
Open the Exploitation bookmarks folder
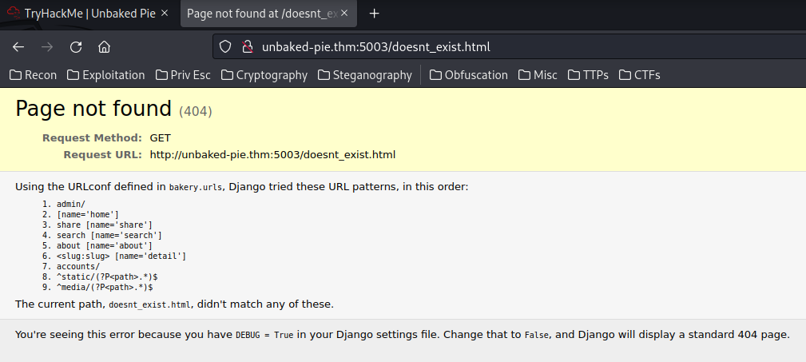click(x=106, y=75)
